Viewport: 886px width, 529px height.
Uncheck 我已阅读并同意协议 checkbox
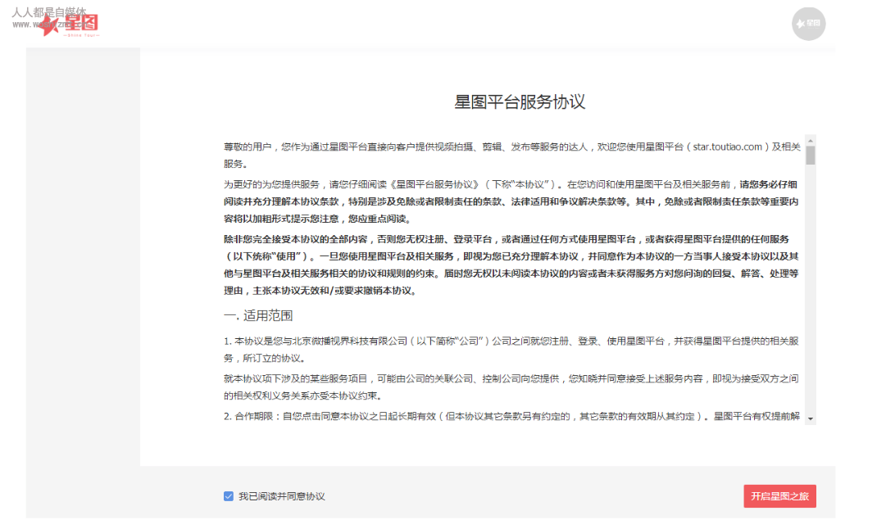(x=229, y=496)
